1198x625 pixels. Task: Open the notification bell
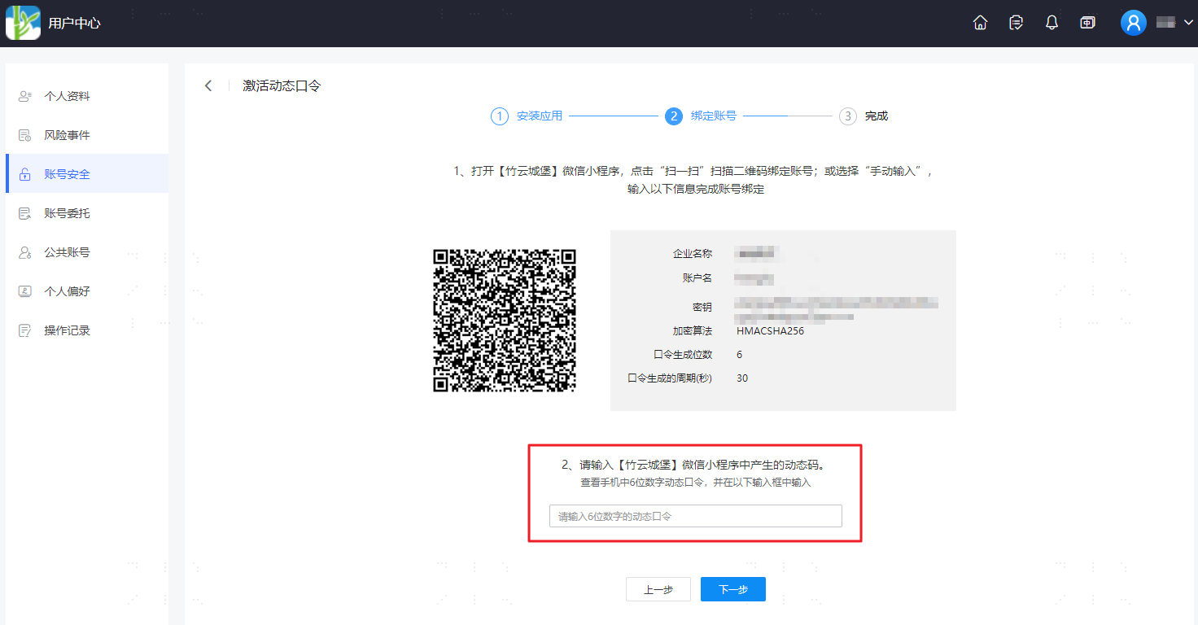pyautogui.click(x=1052, y=23)
